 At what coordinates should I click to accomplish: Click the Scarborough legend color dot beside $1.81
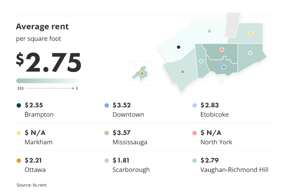pos(106,161)
